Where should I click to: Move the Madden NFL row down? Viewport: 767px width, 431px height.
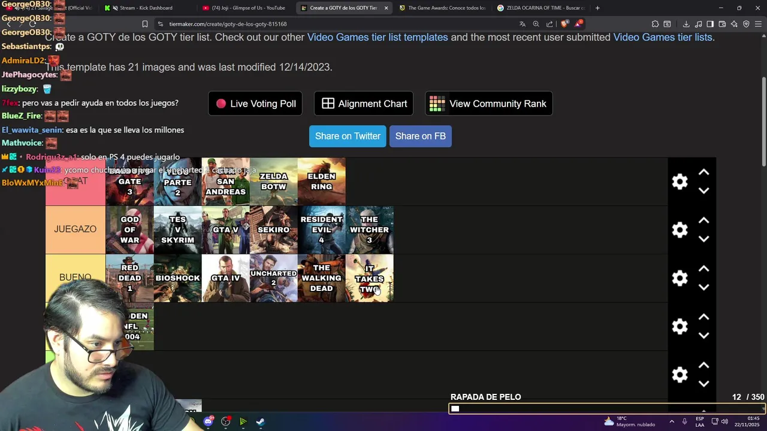pos(704,335)
